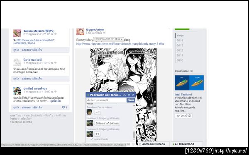
Task: Jump to 2010 in the timeline
Action: click(x=180, y=60)
